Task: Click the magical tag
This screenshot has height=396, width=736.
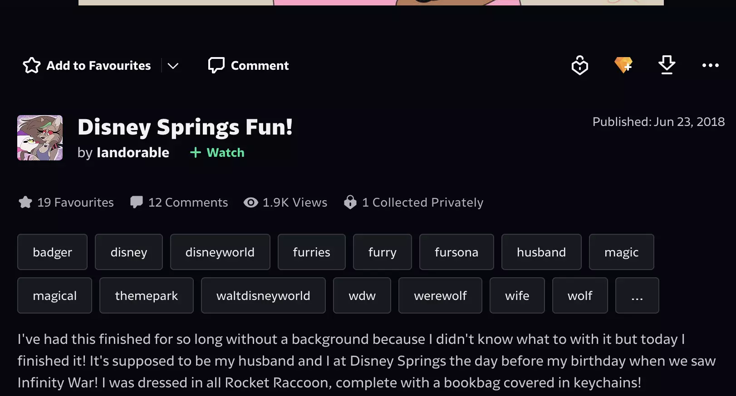Action: (x=54, y=295)
